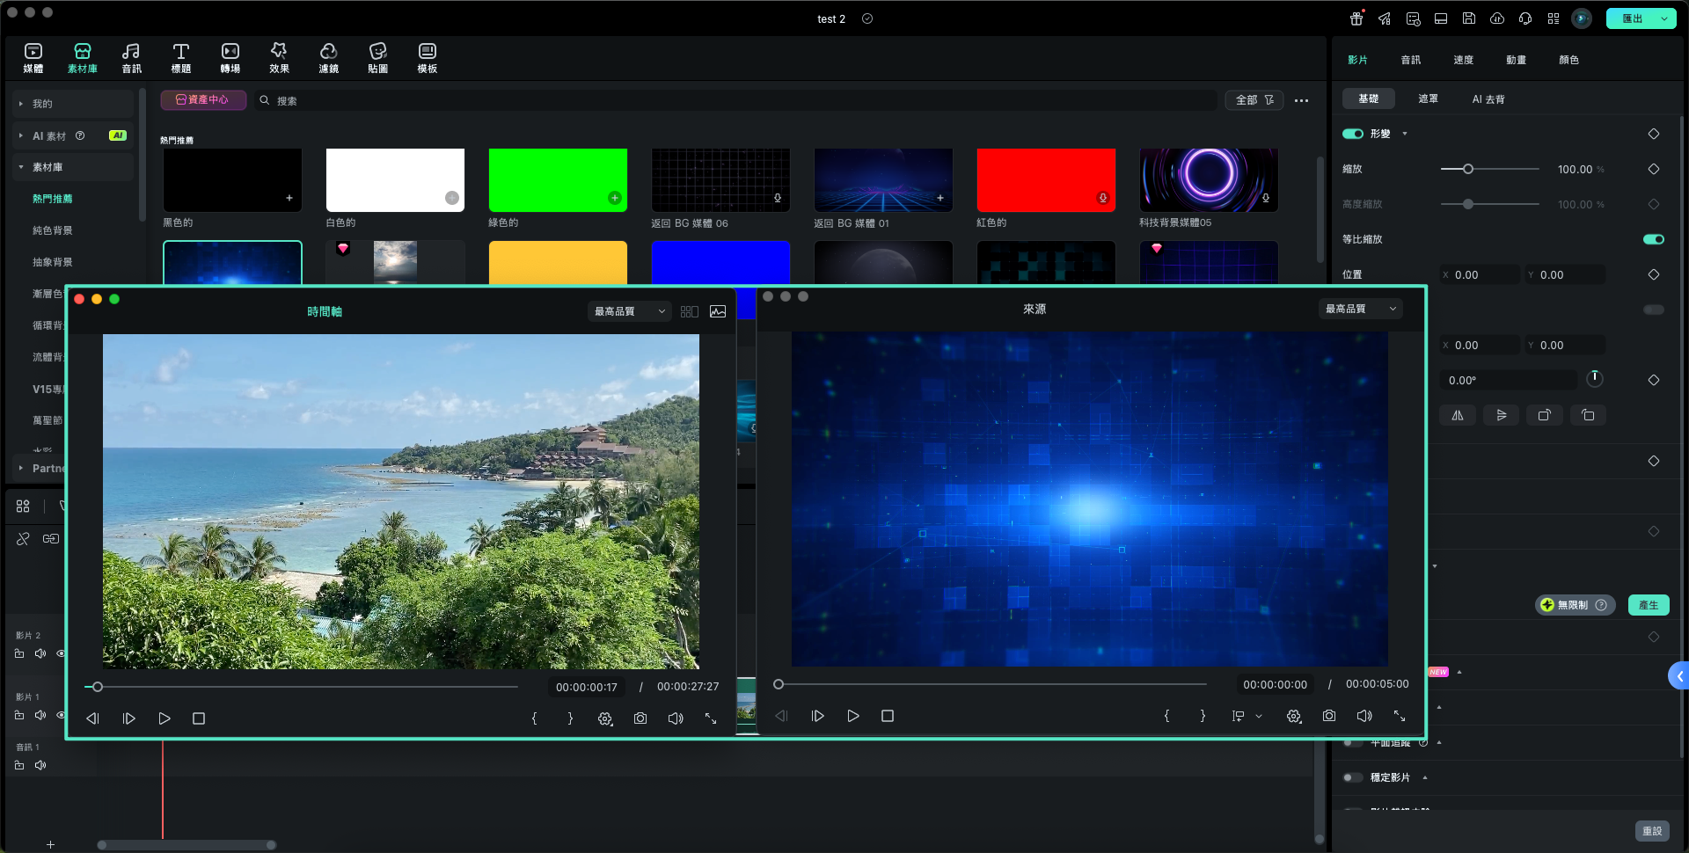Click the flip horizontal icon

coord(1458,415)
